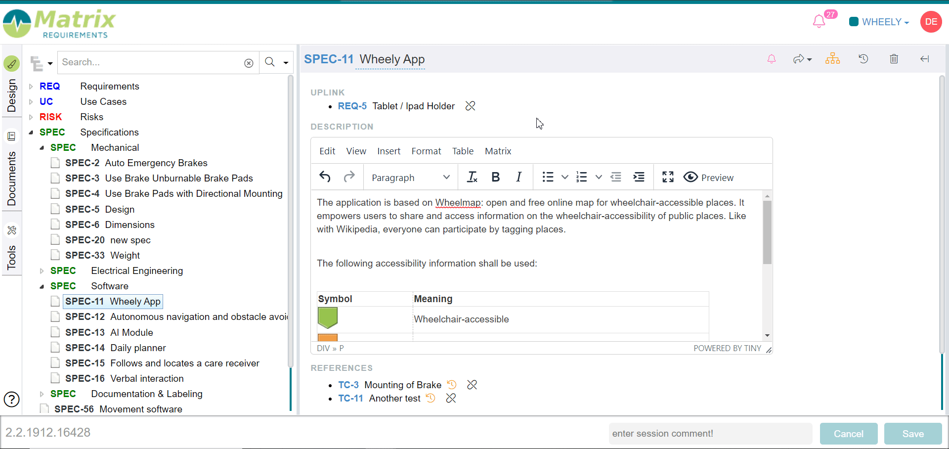Open the Insert menu in editor
The width and height of the screenshot is (949, 449).
pyautogui.click(x=388, y=151)
